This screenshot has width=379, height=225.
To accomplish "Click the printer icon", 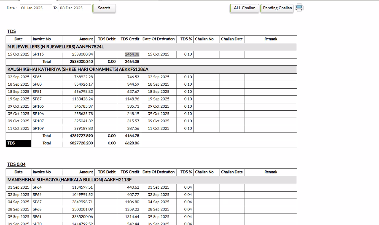I will click(x=299, y=8).
